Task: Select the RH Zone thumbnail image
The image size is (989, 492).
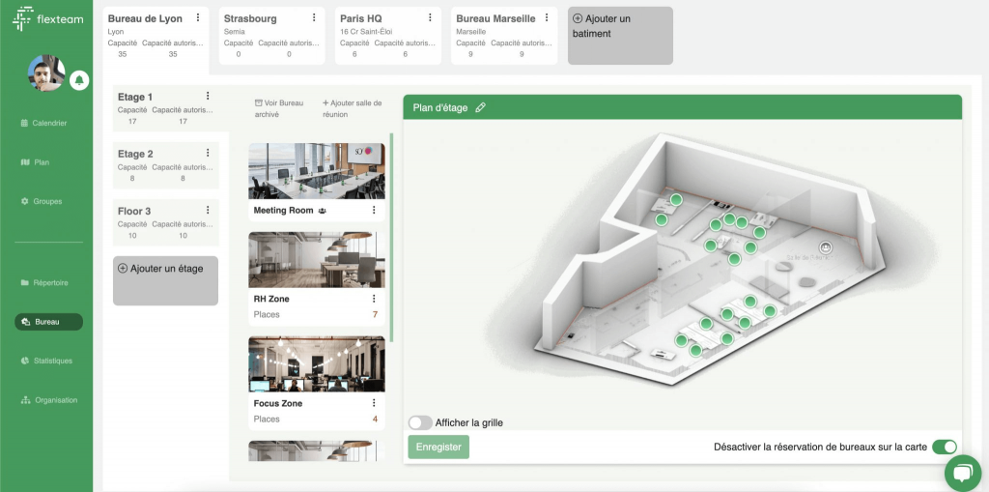Action: (316, 259)
